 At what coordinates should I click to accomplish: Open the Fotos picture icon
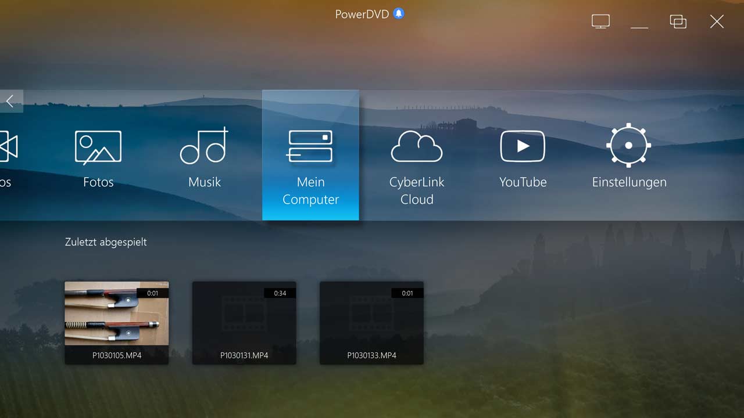[x=98, y=147]
